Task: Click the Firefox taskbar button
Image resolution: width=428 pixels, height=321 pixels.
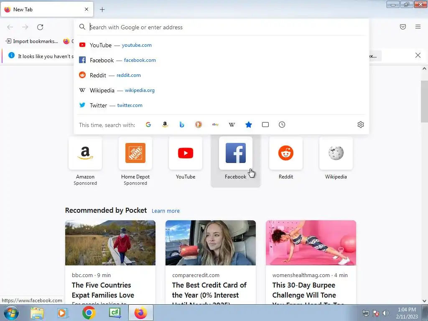Action: pos(141,313)
